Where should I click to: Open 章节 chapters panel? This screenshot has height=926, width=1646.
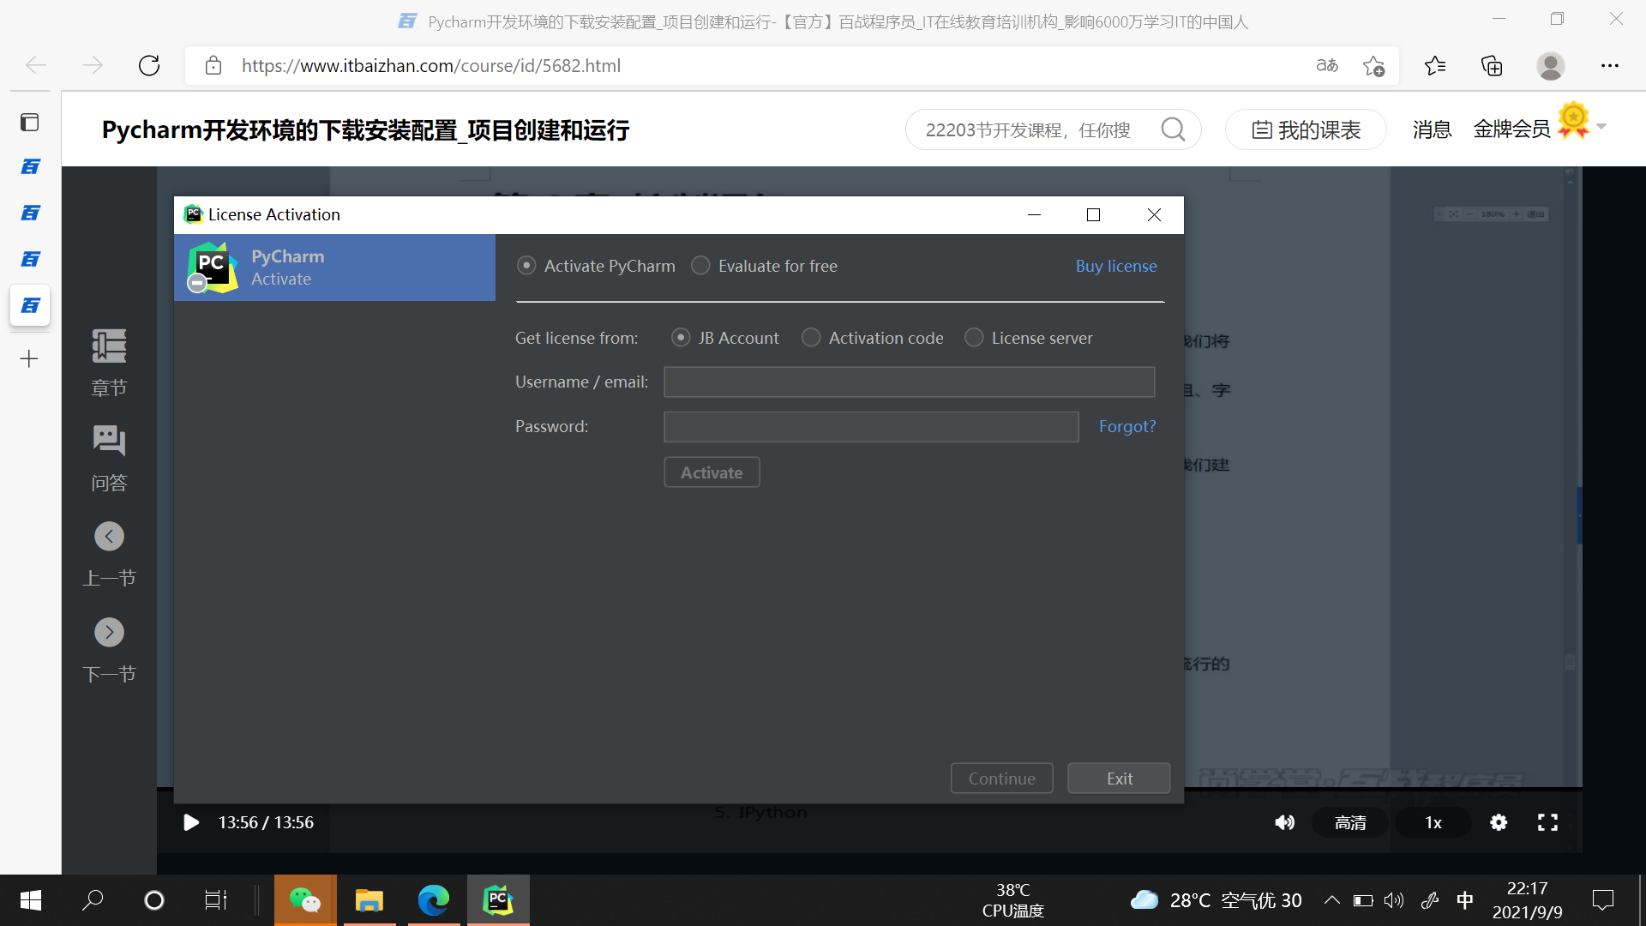(109, 364)
